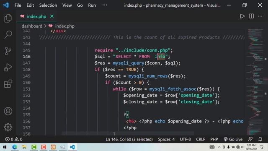This screenshot has width=268, height=151.
Task: Open the red C taskbar app
Action: click(44, 147)
